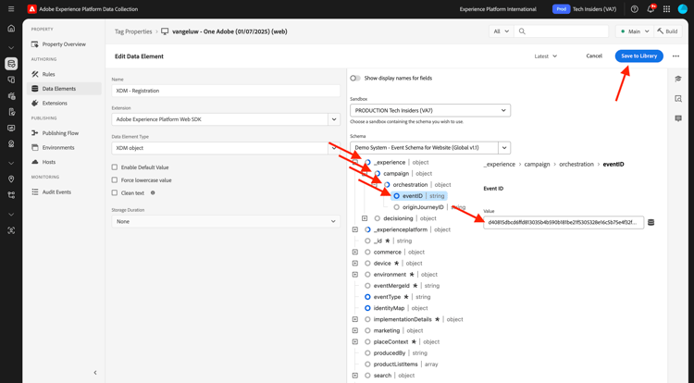Click the Publishing Flow icon

pos(35,133)
